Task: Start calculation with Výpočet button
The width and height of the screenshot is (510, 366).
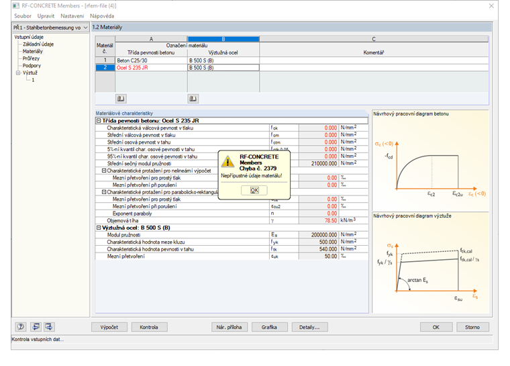Action: click(109, 327)
